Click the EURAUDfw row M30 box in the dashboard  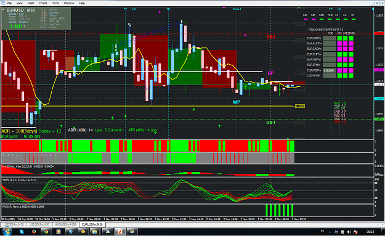point(330,44)
